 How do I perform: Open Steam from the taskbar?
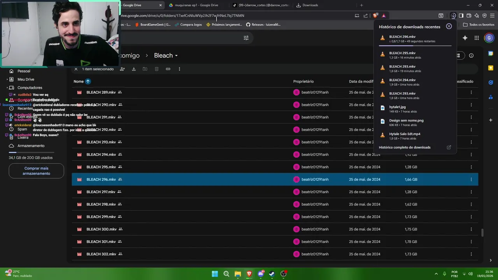272,274
